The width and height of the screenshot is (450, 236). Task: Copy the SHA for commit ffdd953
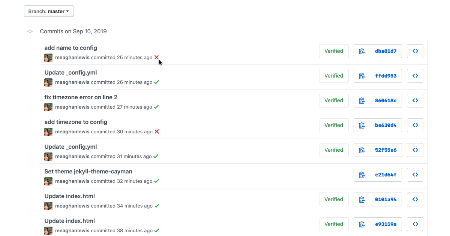(x=361, y=76)
